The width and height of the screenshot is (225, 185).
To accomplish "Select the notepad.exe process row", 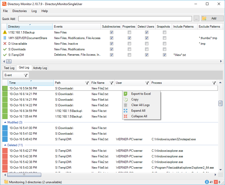I will point(110,139).
